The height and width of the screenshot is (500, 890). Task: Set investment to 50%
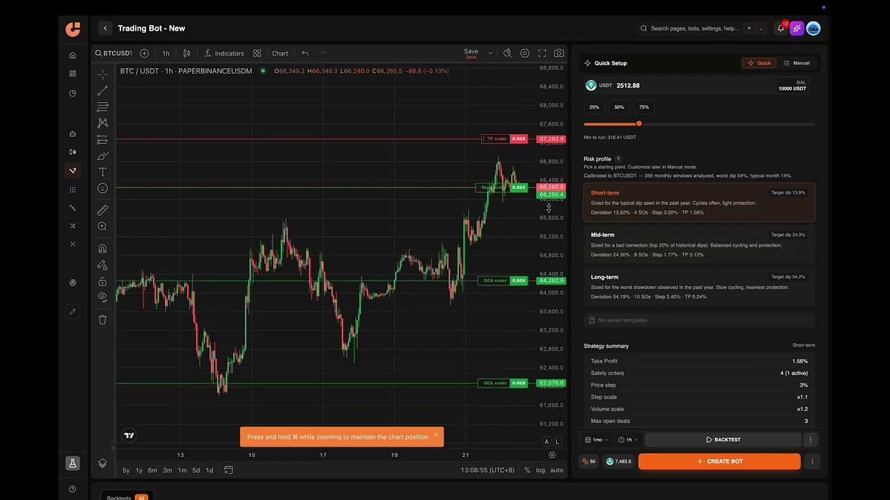point(619,107)
